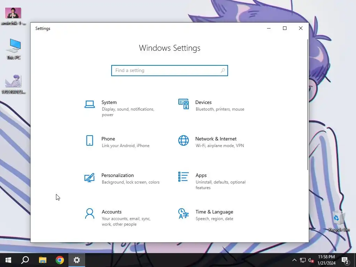
Task: Open the Personalization paintbrush icon
Action: (x=89, y=178)
